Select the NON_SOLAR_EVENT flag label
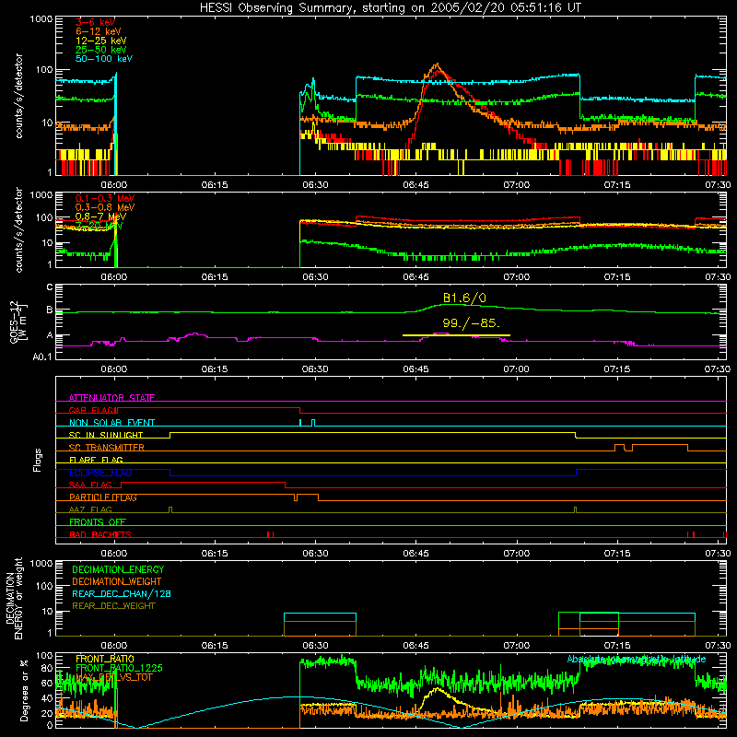The image size is (737, 737). (111, 423)
